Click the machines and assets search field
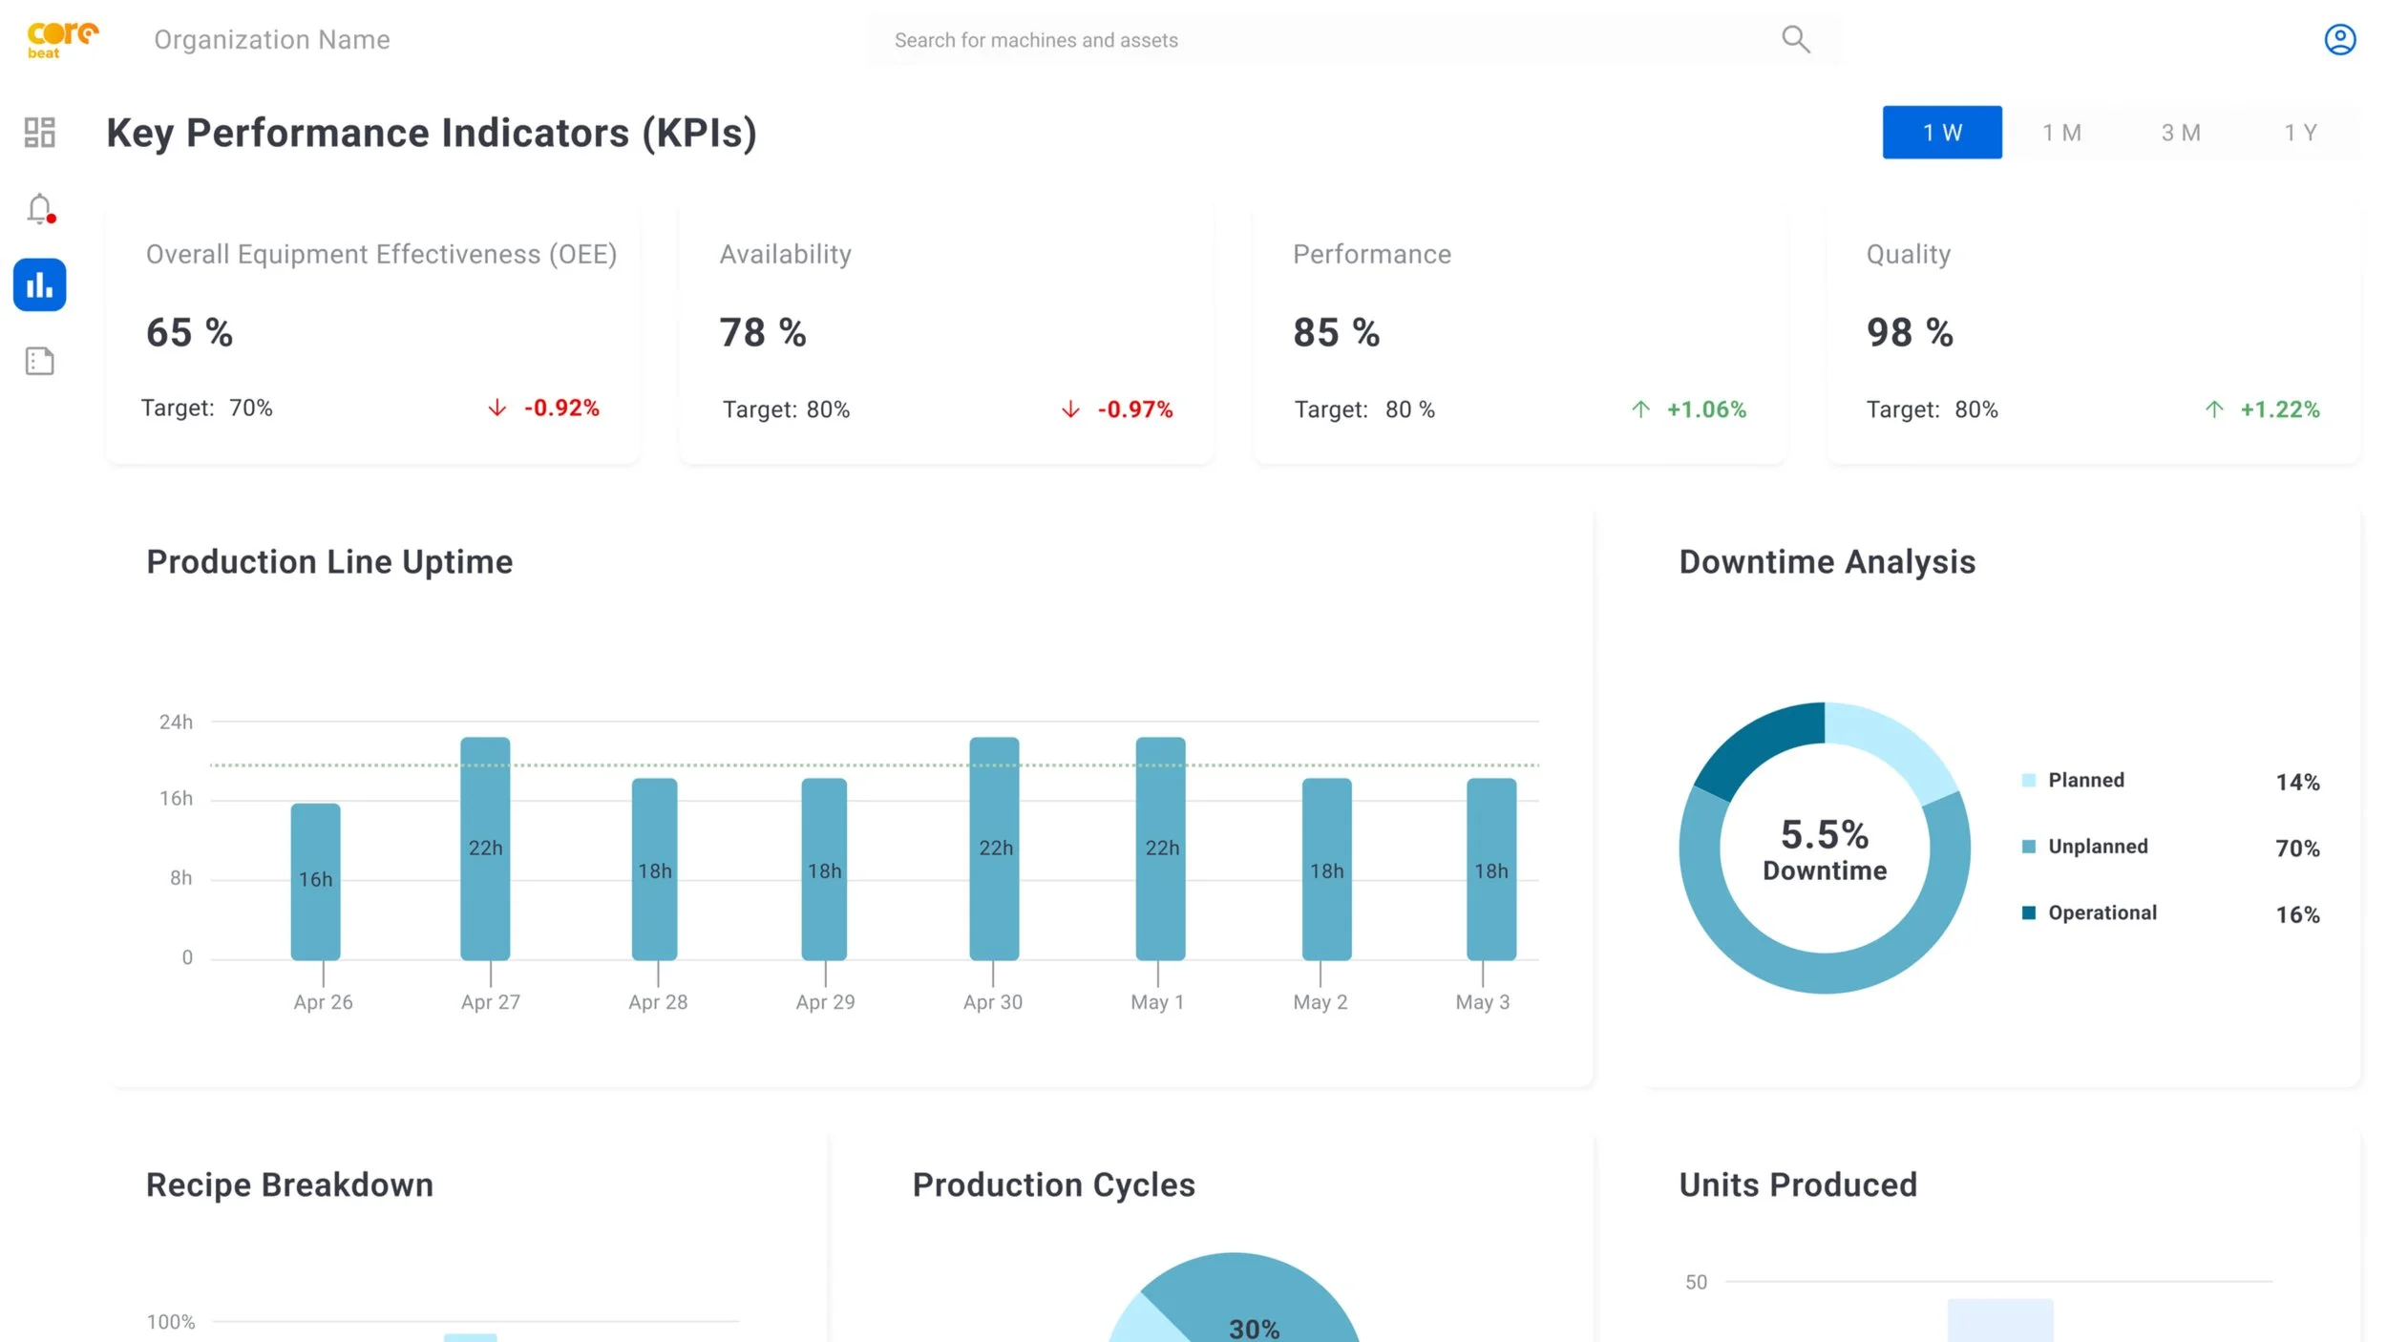This screenshot has width=2387, height=1342. 1355,39
